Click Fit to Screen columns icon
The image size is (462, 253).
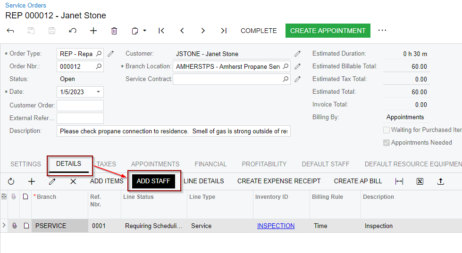pyautogui.click(x=399, y=181)
